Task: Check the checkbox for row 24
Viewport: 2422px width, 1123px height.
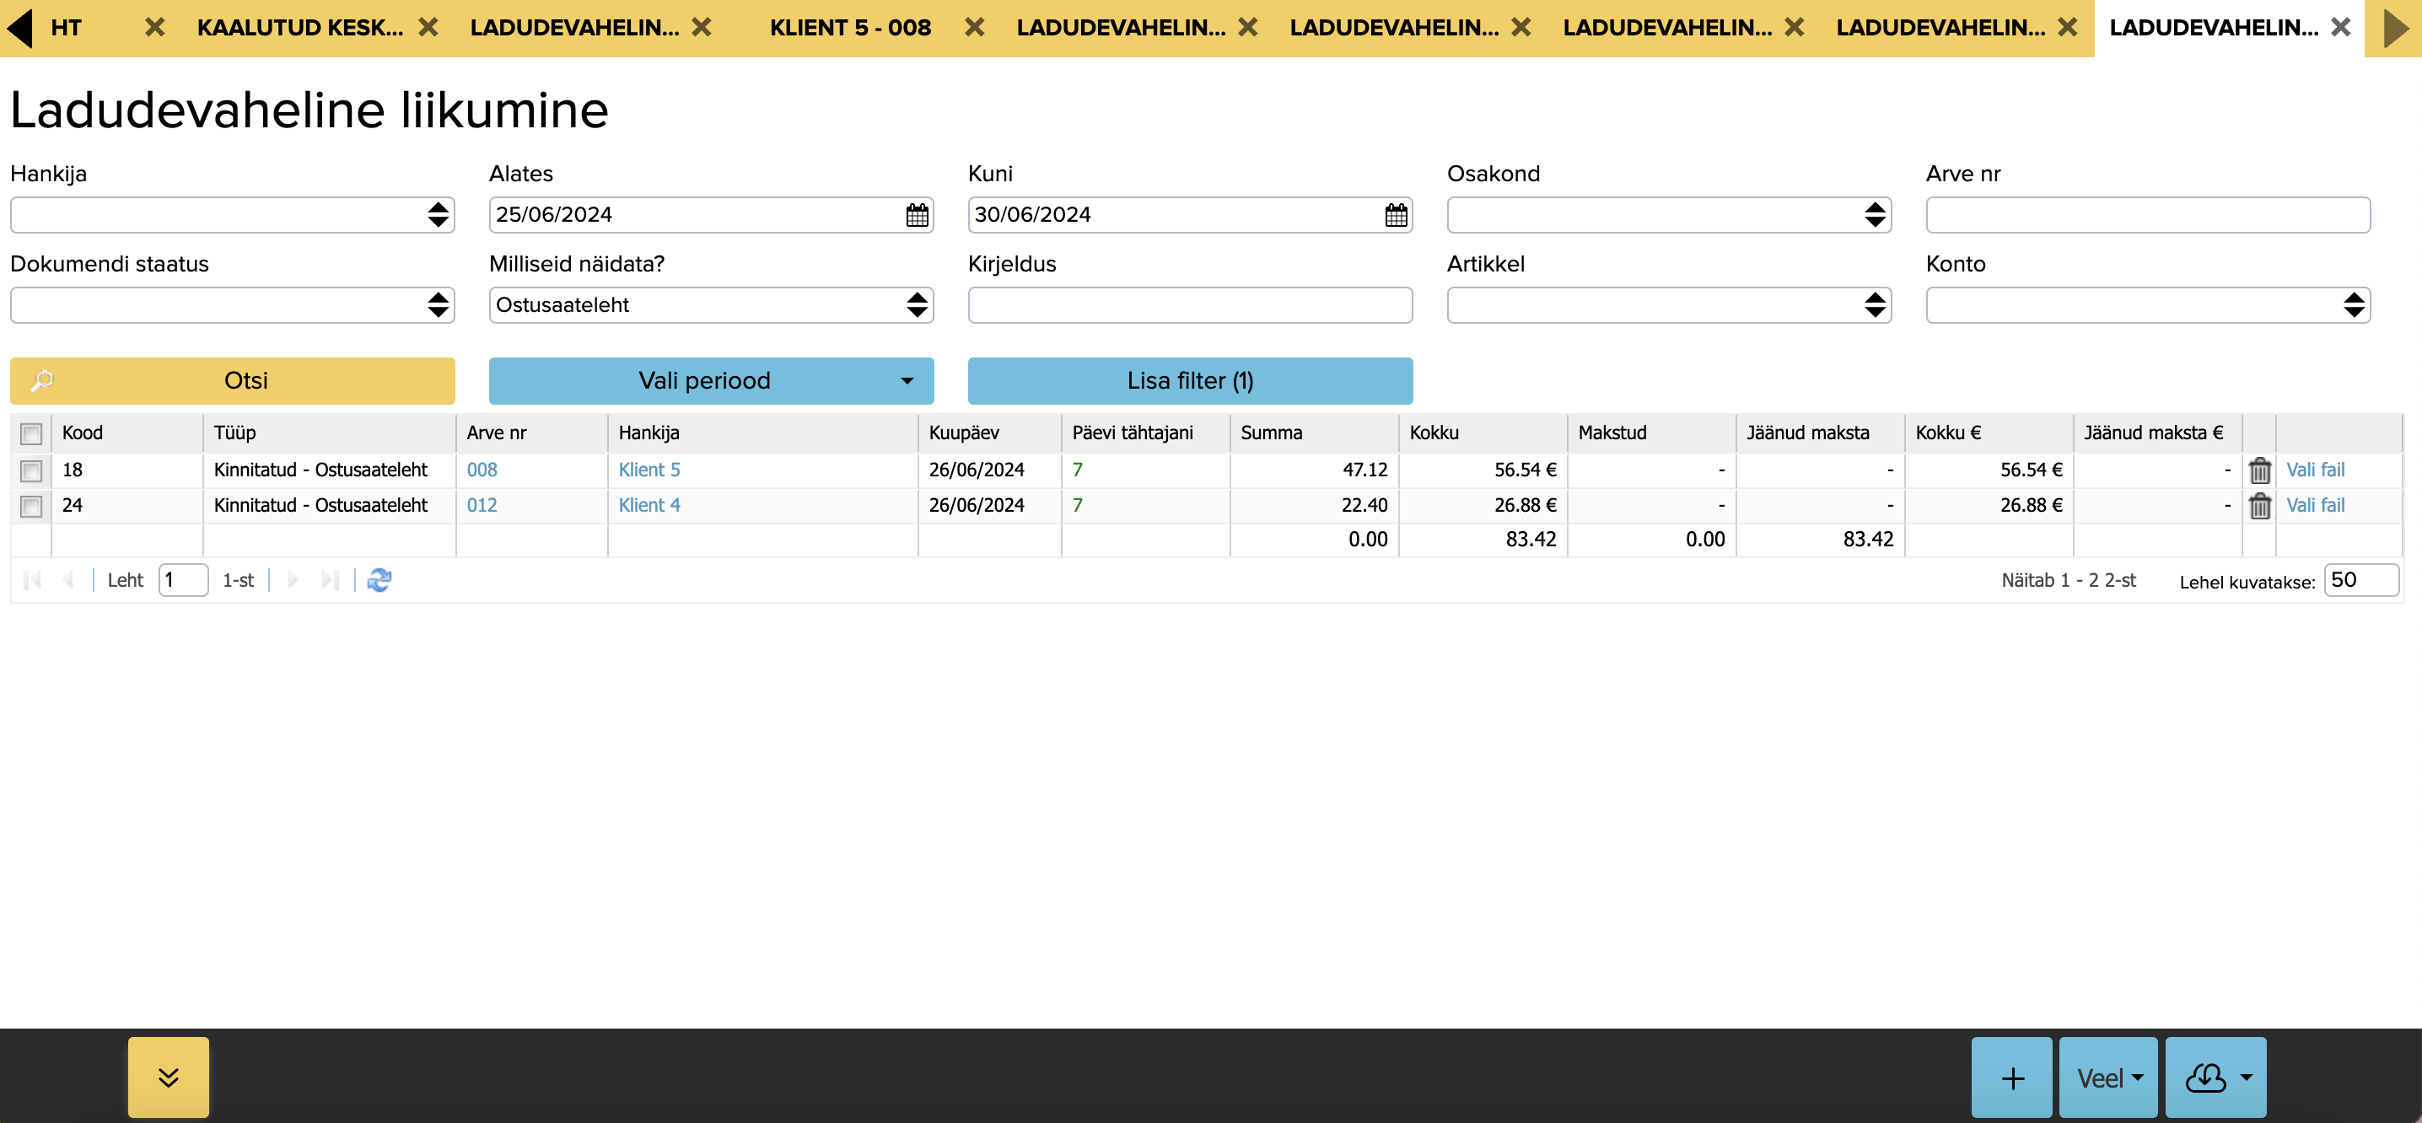Action: tap(31, 506)
